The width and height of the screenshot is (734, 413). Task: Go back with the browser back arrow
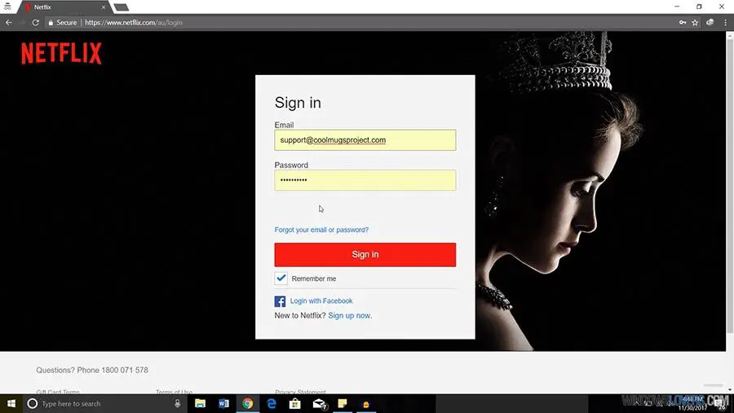(x=9, y=23)
